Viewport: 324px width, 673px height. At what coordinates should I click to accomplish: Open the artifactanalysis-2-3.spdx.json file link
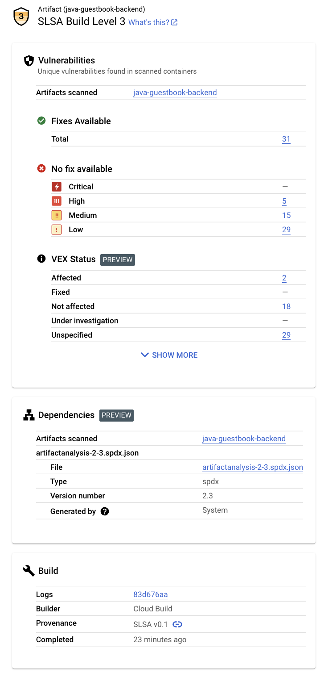click(252, 467)
